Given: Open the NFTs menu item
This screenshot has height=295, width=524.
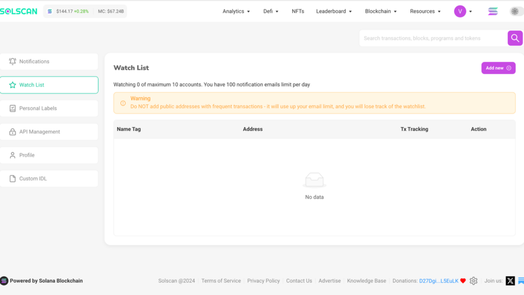Looking at the screenshot, I should click(298, 11).
